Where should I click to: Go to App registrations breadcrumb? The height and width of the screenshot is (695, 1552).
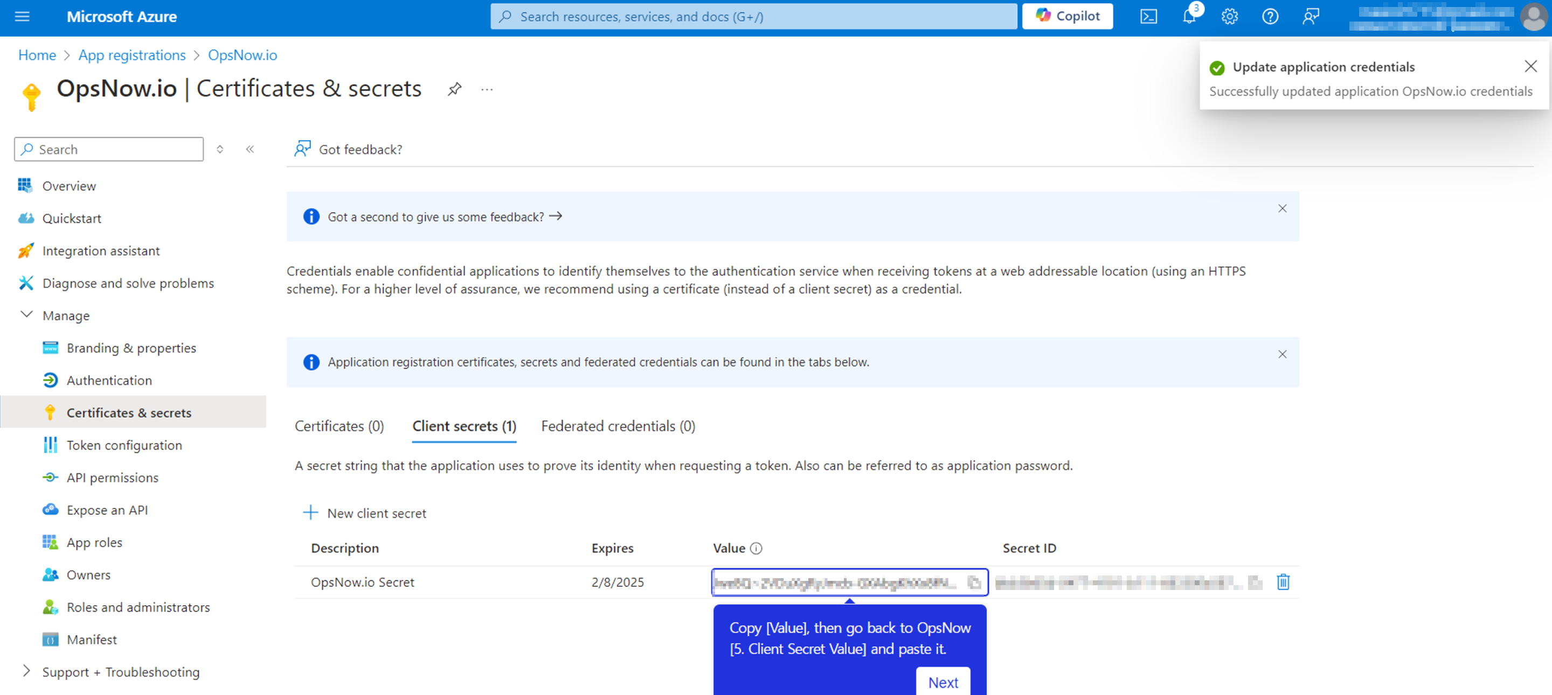coord(132,55)
